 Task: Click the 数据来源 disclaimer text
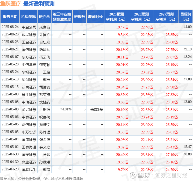42,178
